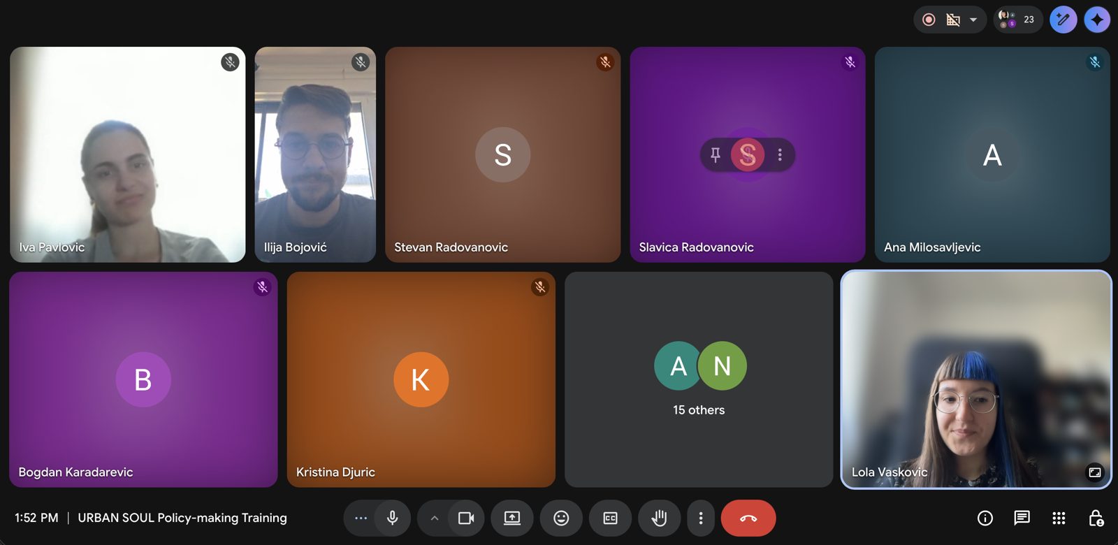Pin Slavica Radovanovic's tile
Screen dimensions: 1118x545
715,154
